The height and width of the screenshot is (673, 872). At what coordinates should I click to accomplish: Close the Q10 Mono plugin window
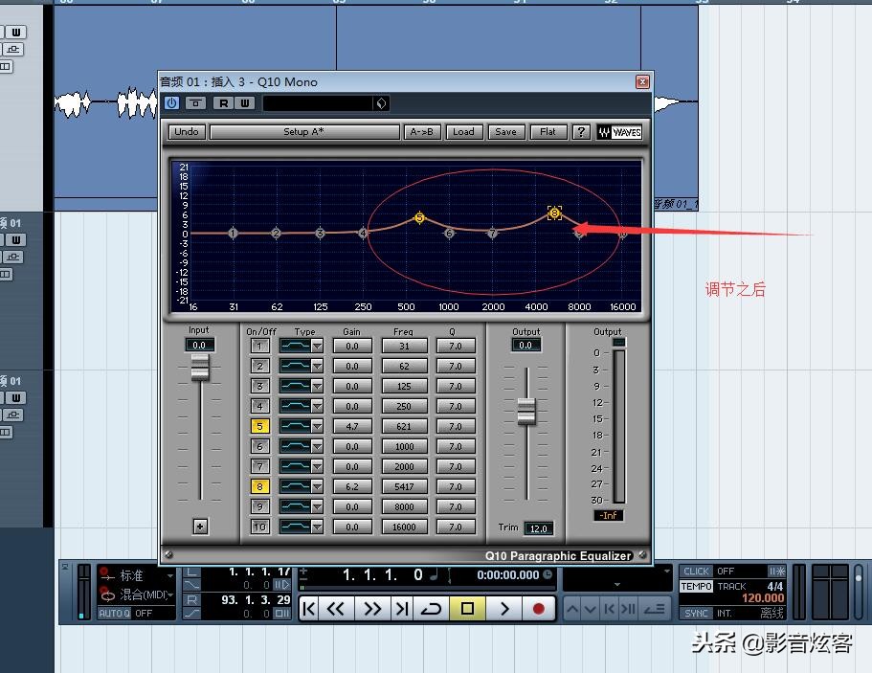(642, 81)
